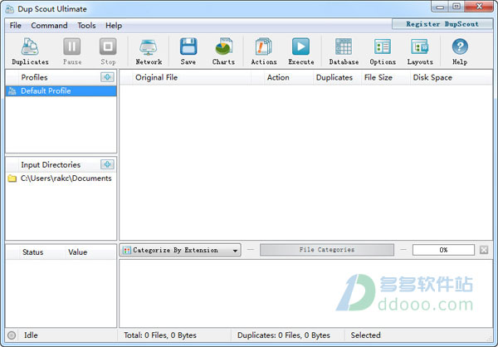Maximize the Dup Scout Ultimate window
This screenshot has height=347, width=498.
click(456, 7)
